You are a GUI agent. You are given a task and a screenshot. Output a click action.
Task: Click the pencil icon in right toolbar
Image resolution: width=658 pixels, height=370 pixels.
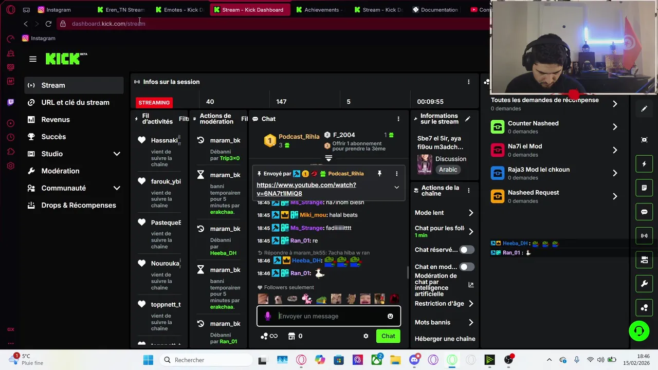644,109
